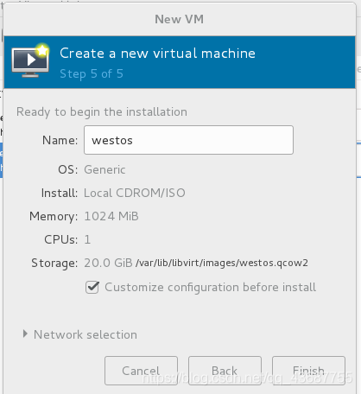Click the 'Local CDROM/ISO' install value
361x394 pixels.
point(135,193)
